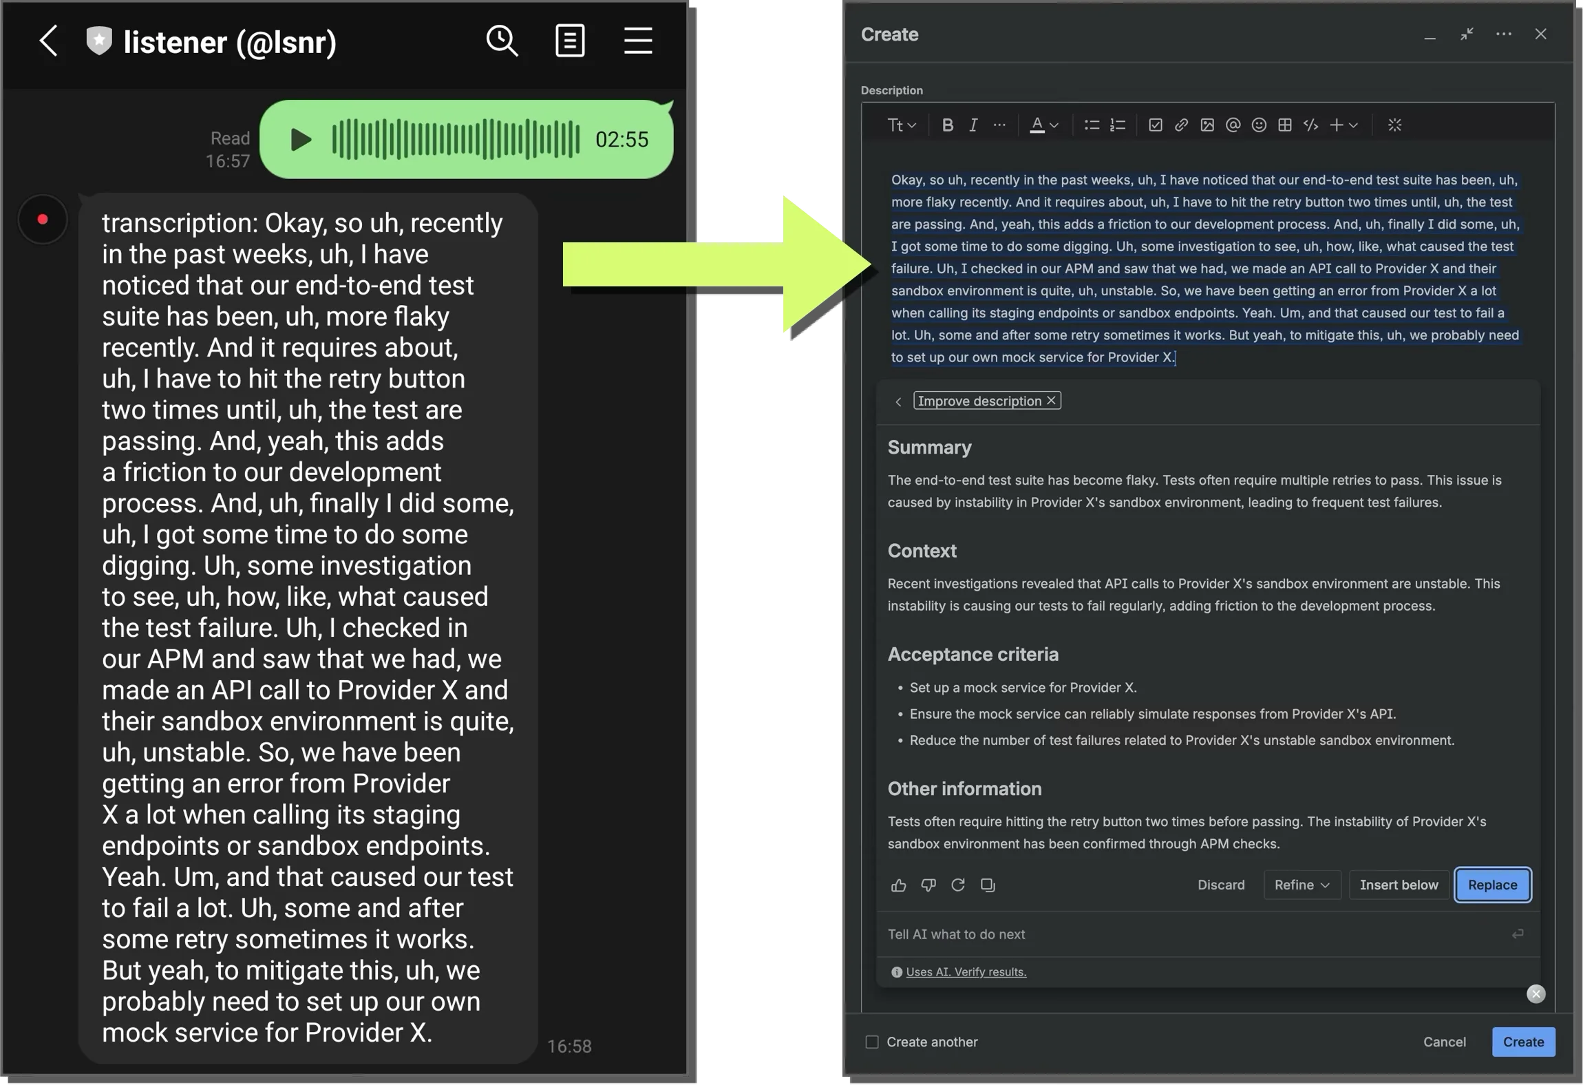Viewport: 1583px width, 1085px height.
Task: Give thumbs up to AI response
Action: click(899, 885)
